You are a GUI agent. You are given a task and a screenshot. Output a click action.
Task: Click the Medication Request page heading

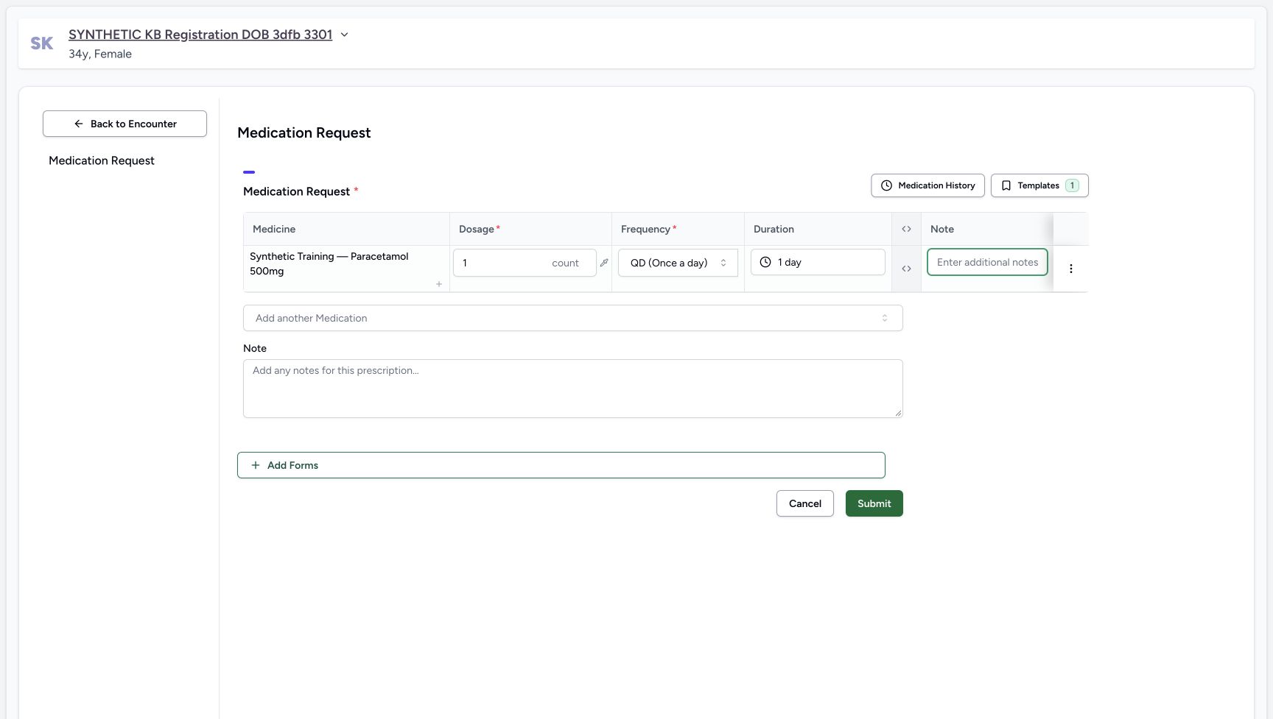coord(304,132)
